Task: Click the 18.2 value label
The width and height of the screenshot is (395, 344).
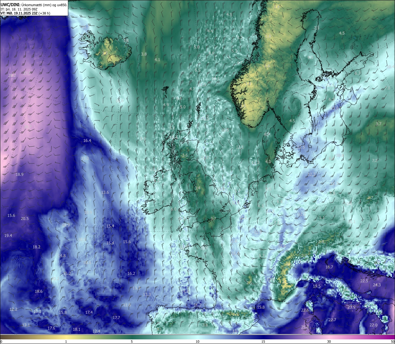Action: 36,247
